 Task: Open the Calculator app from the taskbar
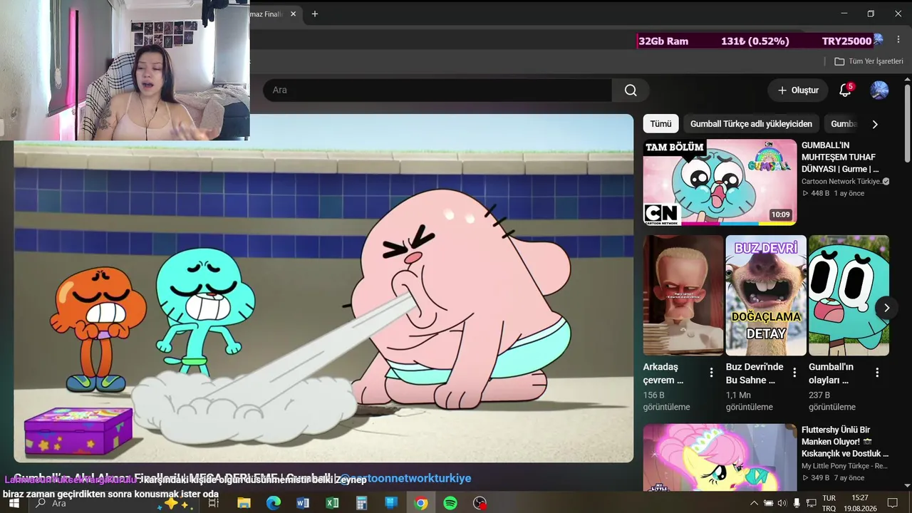click(x=361, y=503)
